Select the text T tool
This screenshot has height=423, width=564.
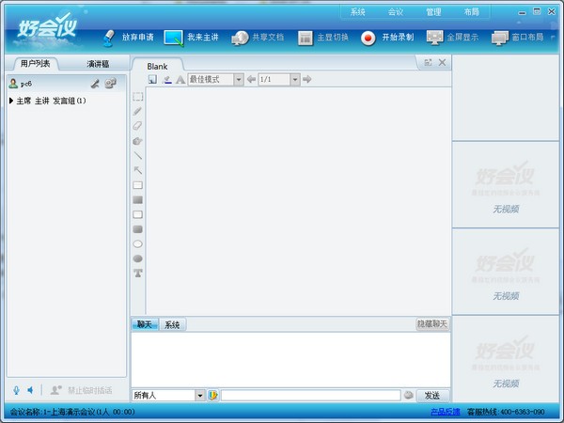click(138, 273)
